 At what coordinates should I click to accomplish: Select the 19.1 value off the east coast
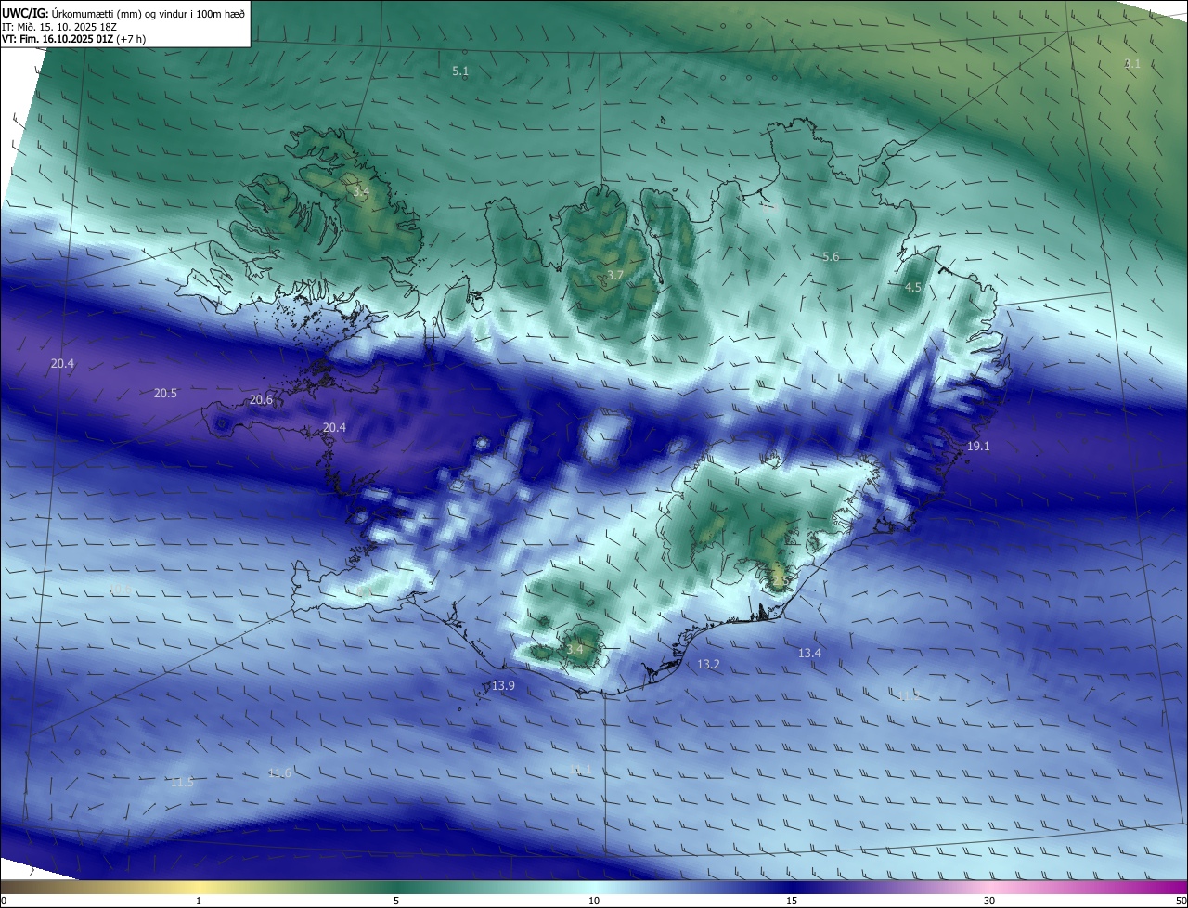point(978,447)
